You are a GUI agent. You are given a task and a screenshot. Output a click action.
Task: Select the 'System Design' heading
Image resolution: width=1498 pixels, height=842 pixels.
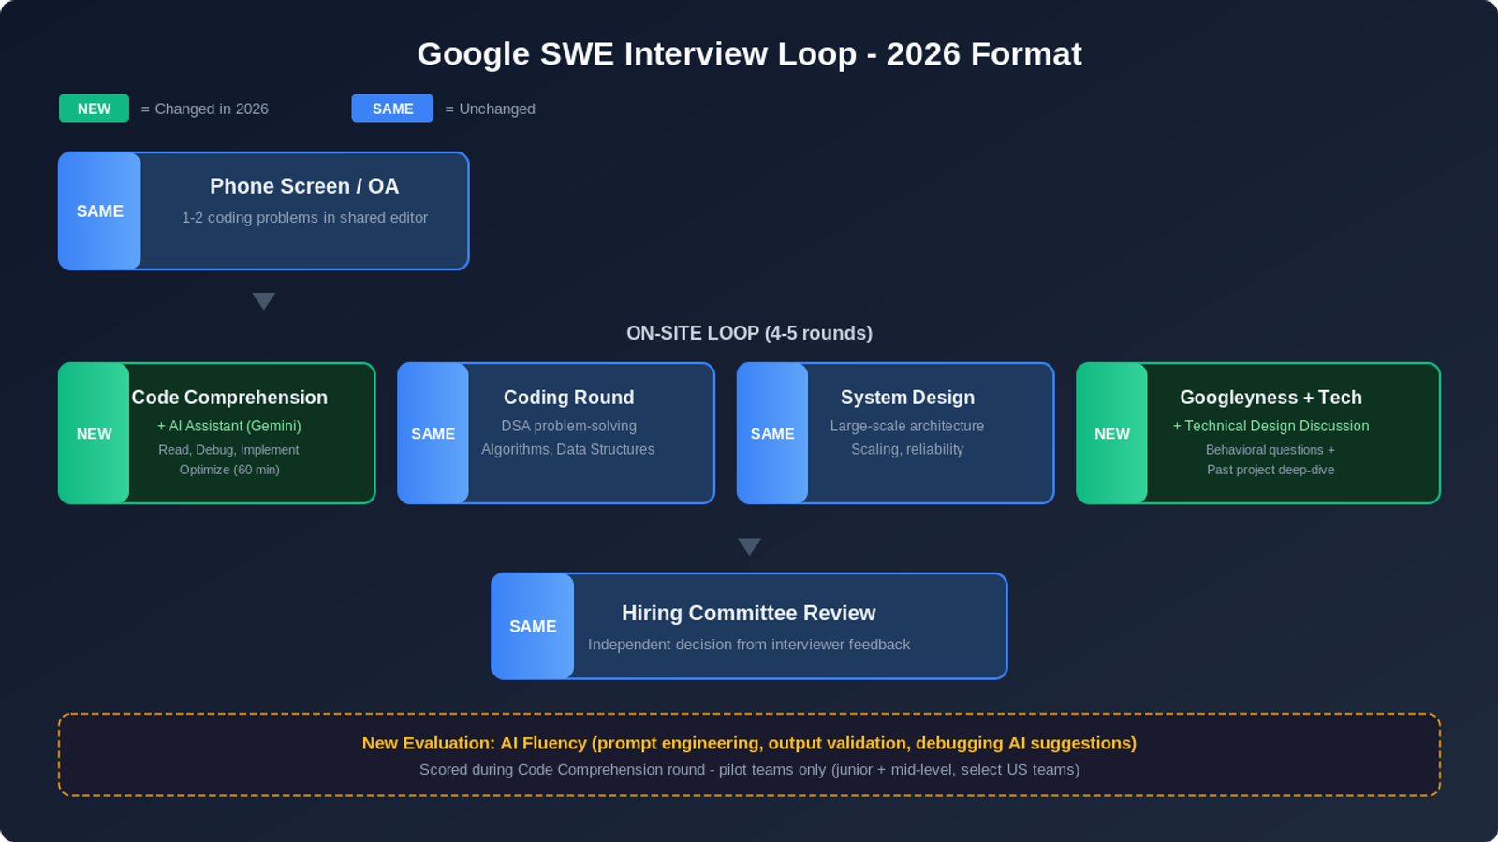click(907, 398)
